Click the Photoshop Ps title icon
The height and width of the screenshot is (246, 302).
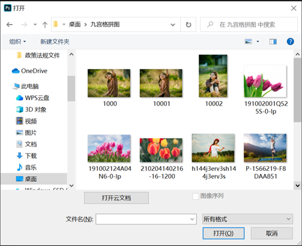8,8
